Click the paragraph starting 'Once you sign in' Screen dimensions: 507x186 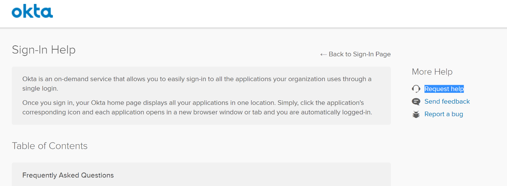[x=197, y=108]
